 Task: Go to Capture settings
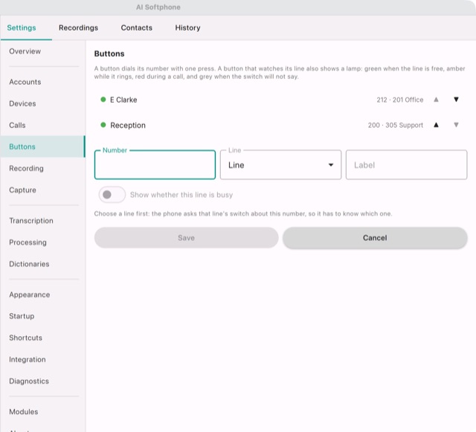pyautogui.click(x=43, y=190)
